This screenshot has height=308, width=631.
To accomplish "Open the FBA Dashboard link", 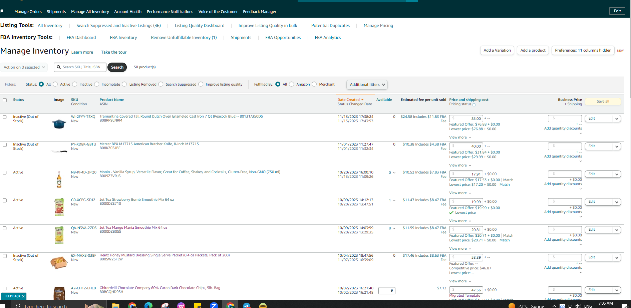I will (x=81, y=38).
